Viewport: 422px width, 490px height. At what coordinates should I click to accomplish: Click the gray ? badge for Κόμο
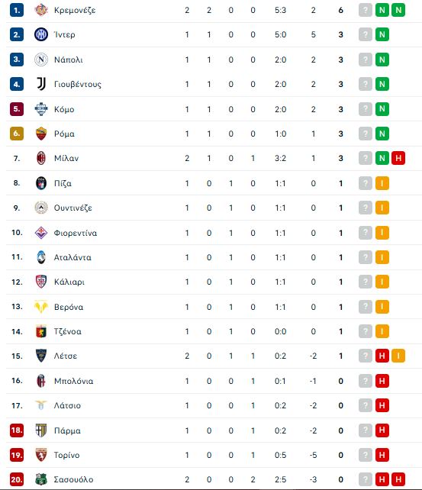point(366,109)
